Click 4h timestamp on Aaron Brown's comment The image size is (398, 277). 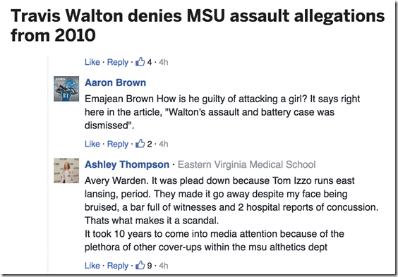tap(164, 144)
